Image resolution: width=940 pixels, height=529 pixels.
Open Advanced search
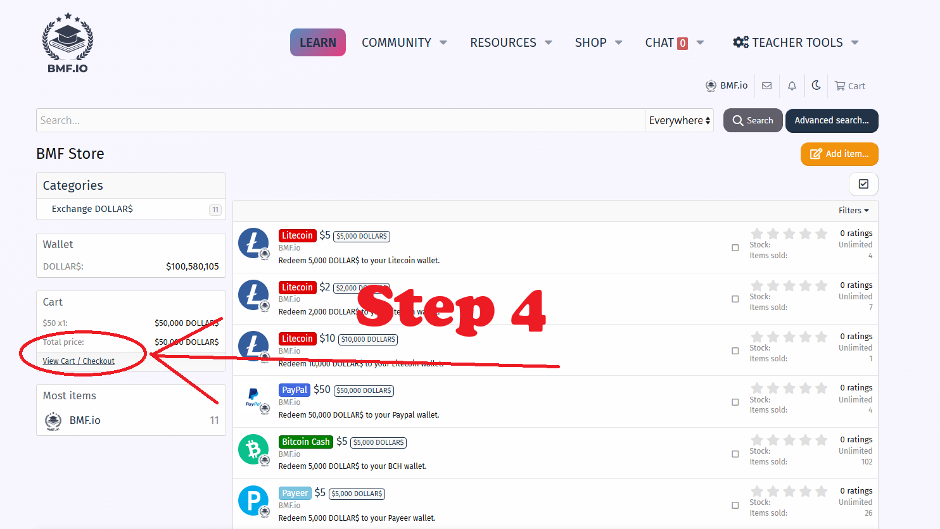coord(832,120)
